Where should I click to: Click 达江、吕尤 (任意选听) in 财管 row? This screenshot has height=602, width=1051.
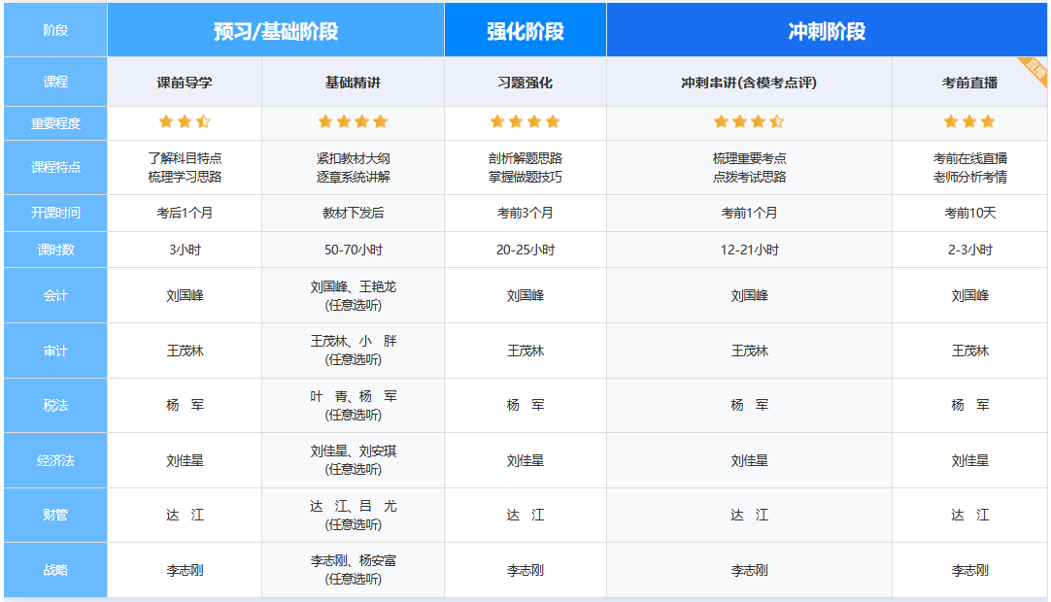click(x=353, y=515)
